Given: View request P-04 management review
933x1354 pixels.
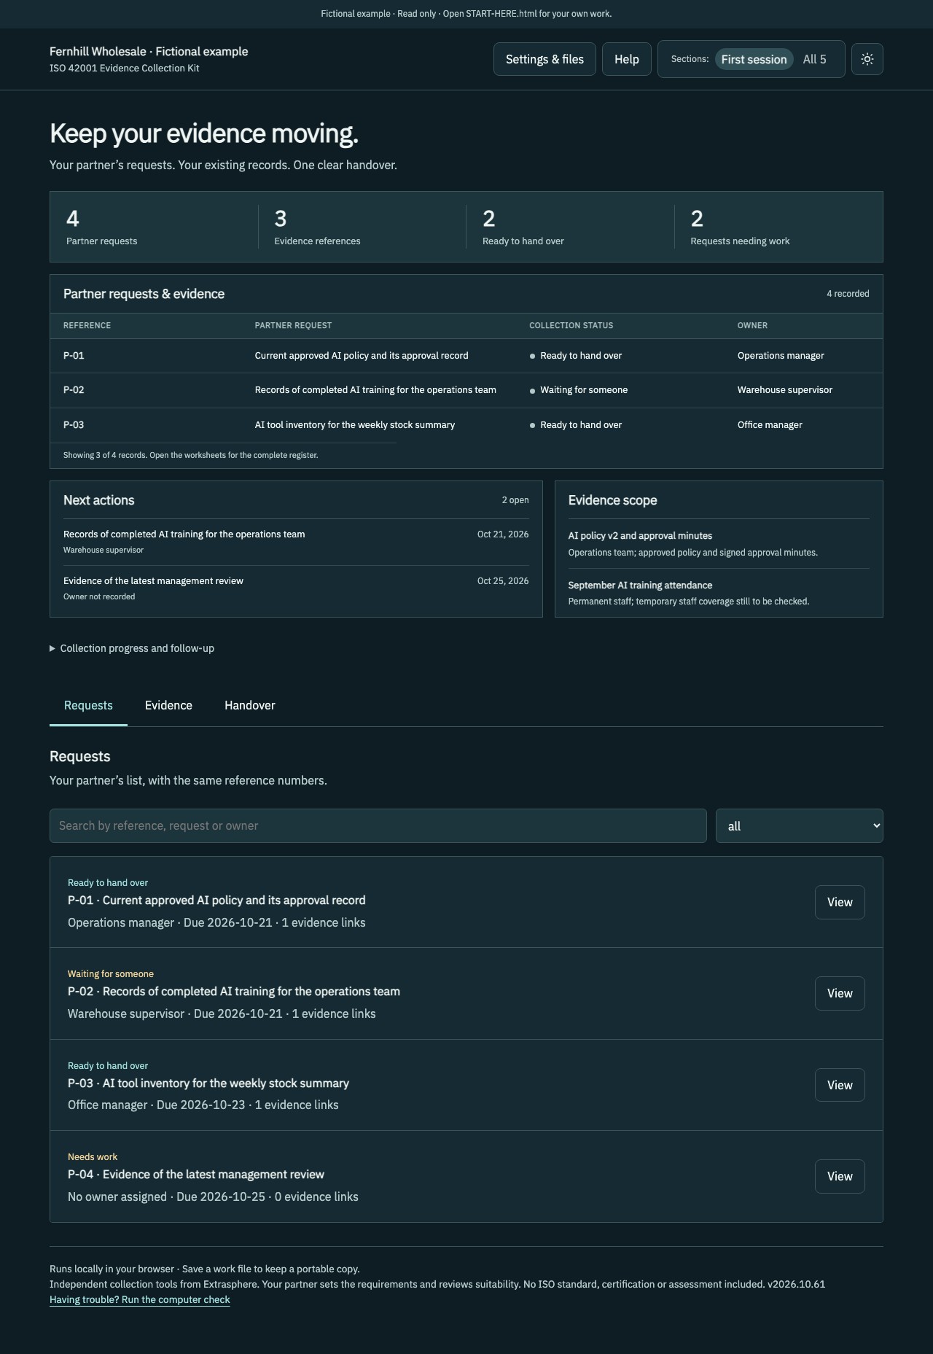Looking at the screenshot, I should click(x=840, y=1176).
